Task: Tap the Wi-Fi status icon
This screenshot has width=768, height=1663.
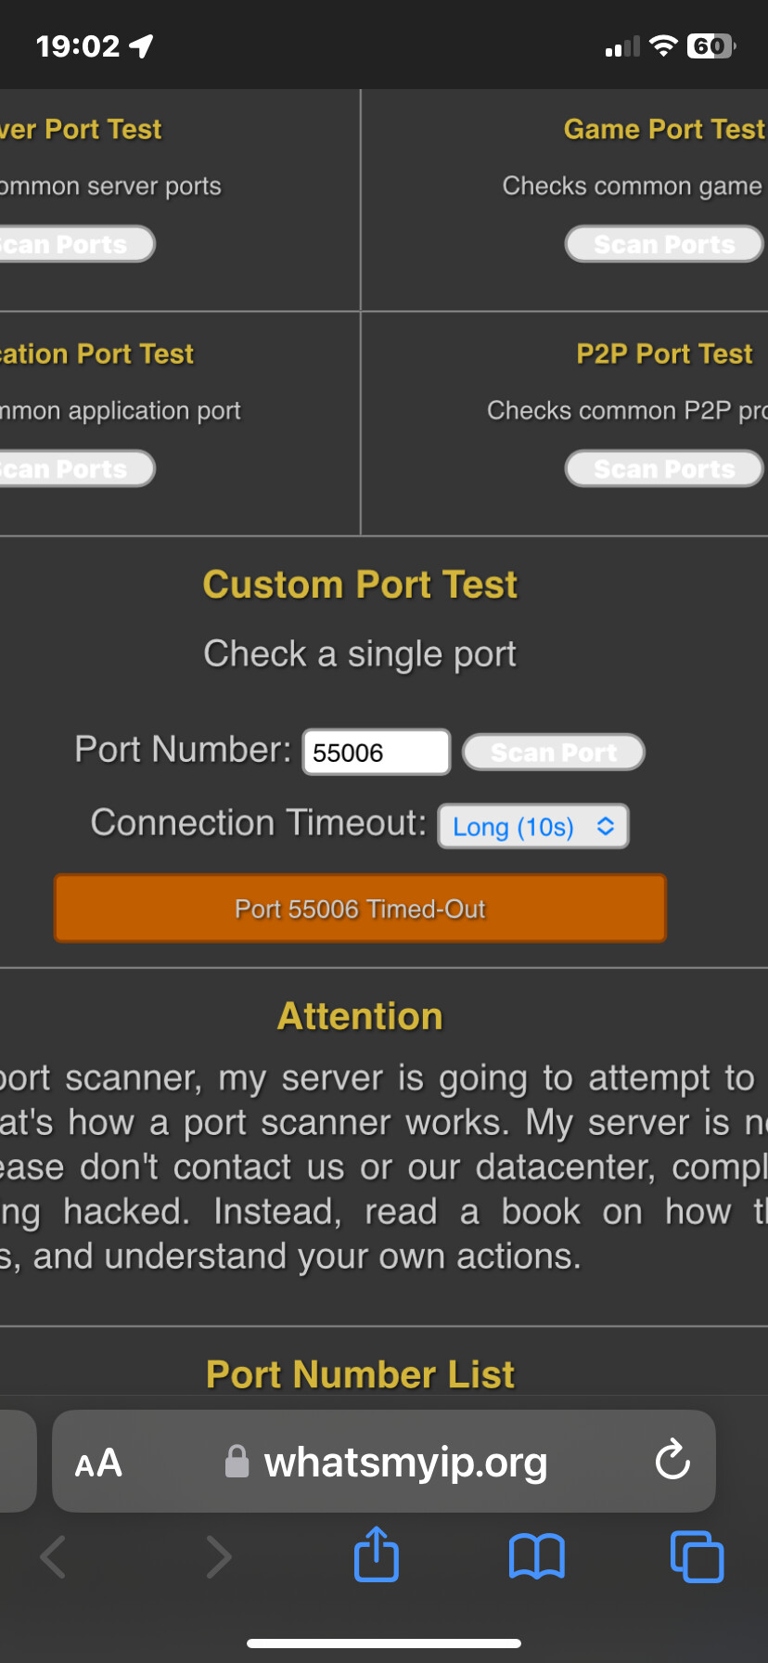Action: pos(663,45)
